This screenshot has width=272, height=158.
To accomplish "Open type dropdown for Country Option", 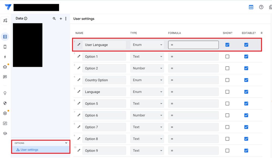I will [x=147, y=80].
